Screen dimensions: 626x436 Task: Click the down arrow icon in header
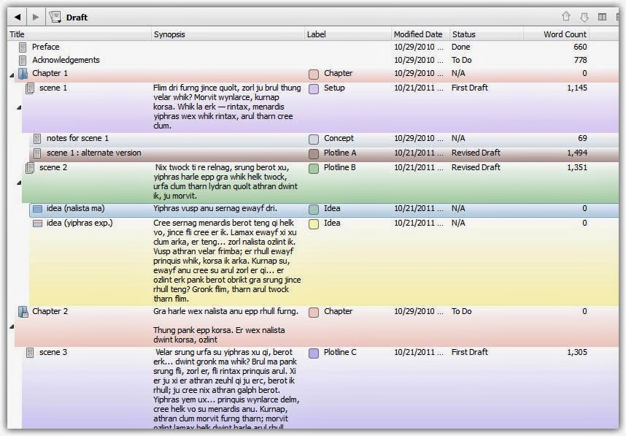pos(584,17)
